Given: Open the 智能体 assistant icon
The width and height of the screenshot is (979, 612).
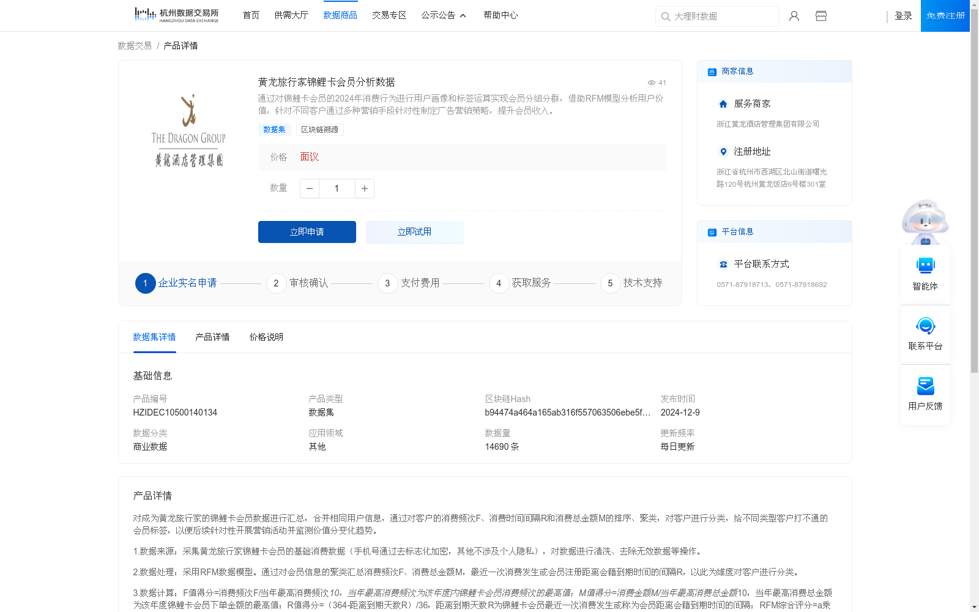Looking at the screenshot, I should click(926, 266).
